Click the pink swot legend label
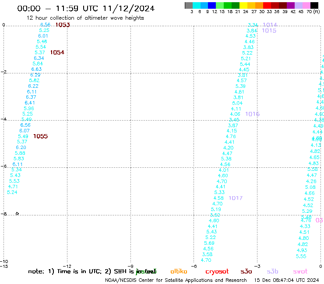 [300, 271]
